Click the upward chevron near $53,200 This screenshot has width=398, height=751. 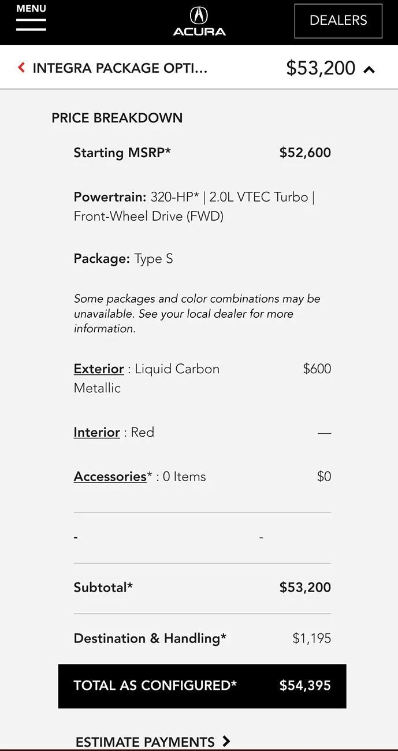tap(369, 68)
